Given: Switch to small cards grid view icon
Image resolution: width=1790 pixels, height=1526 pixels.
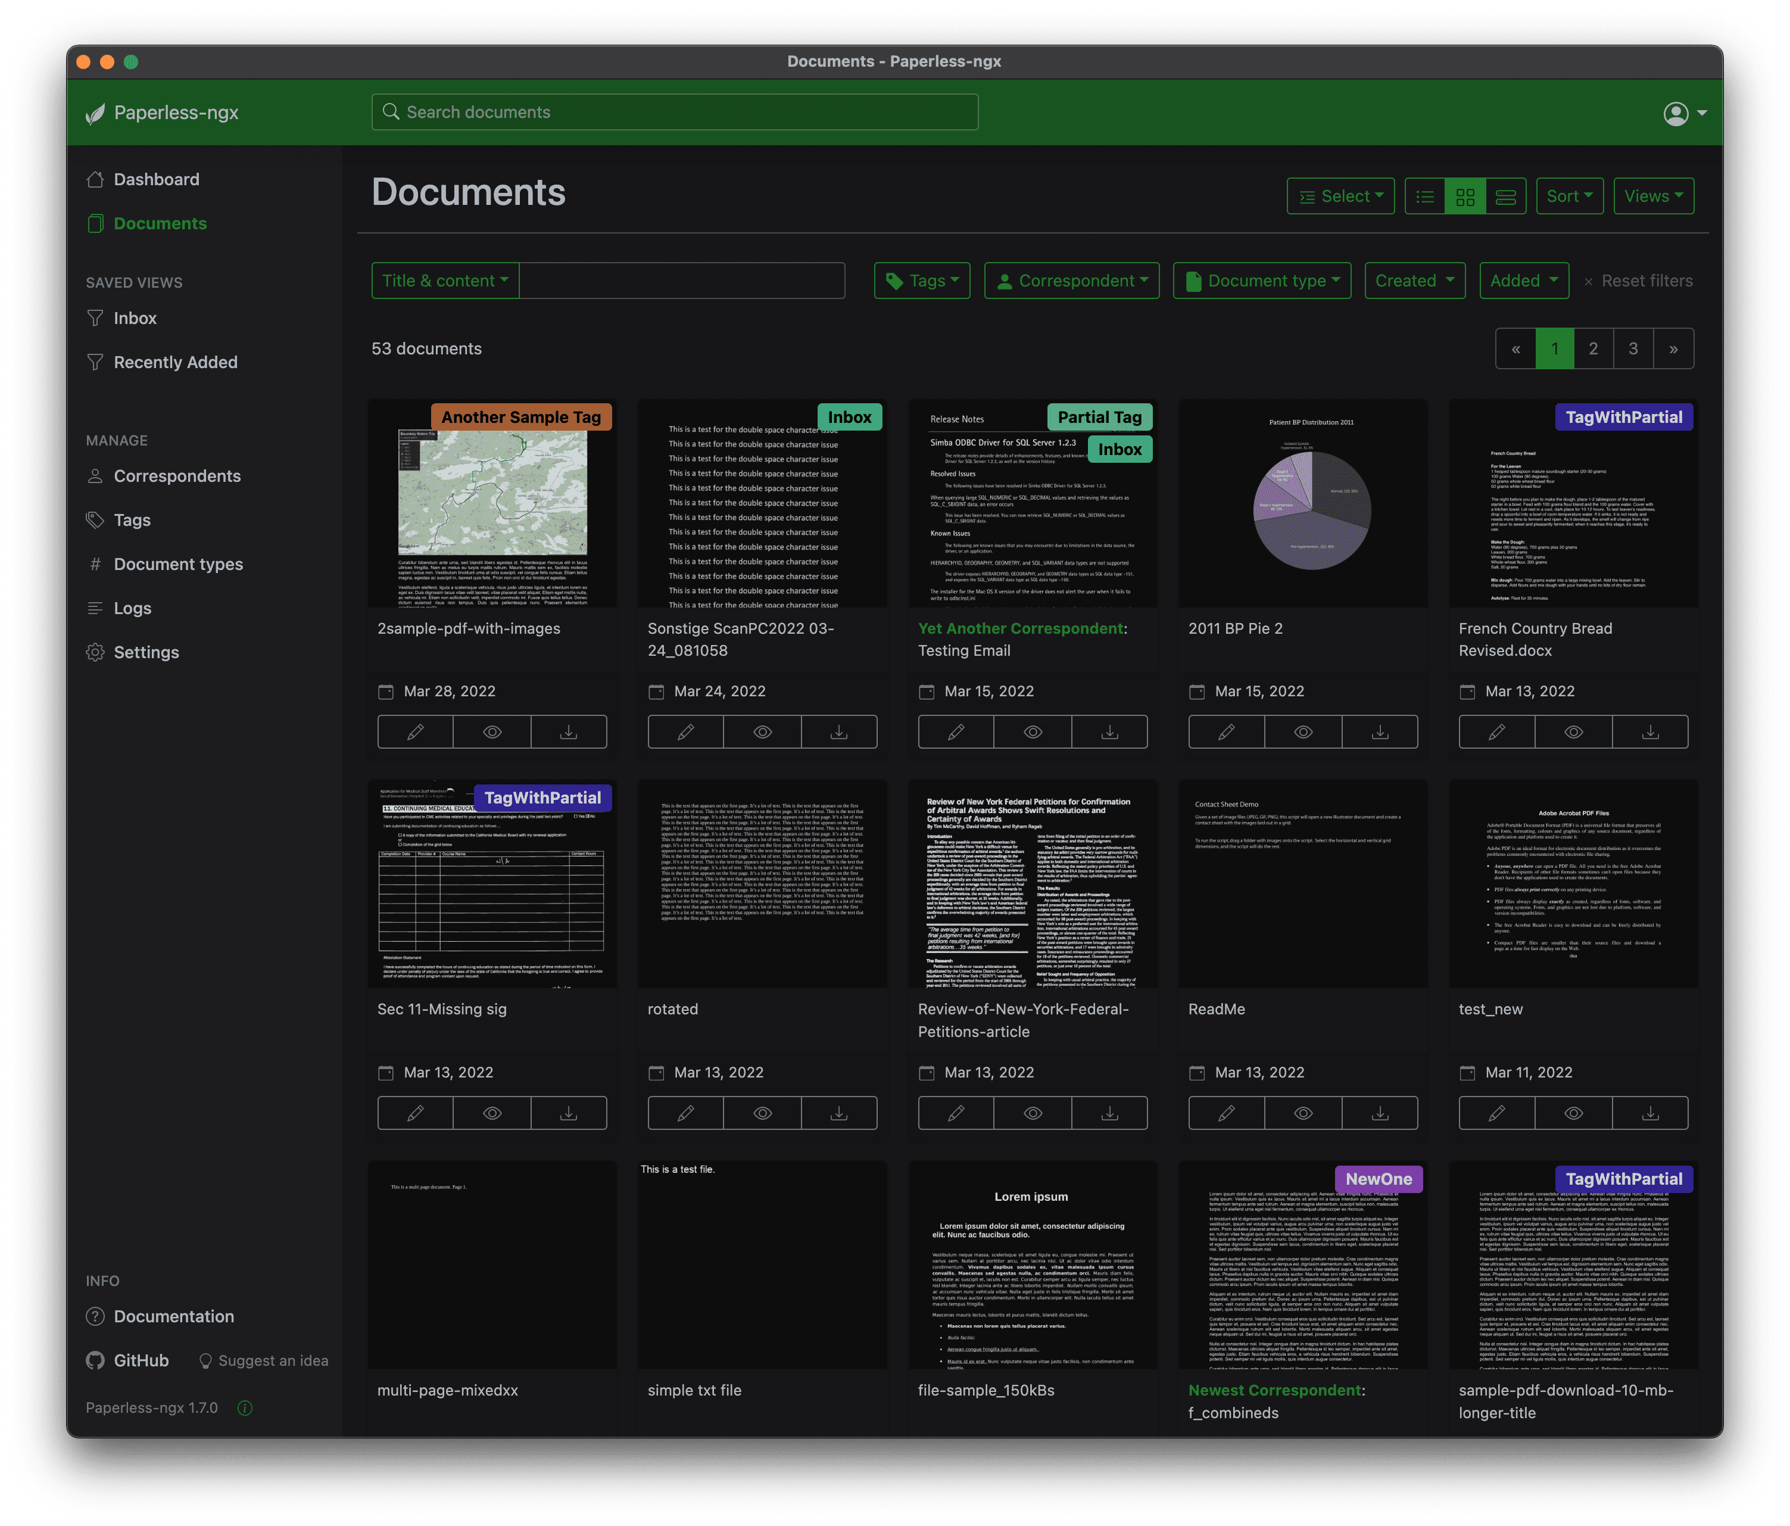Looking at the screenshot, I should pos(1465,196).
